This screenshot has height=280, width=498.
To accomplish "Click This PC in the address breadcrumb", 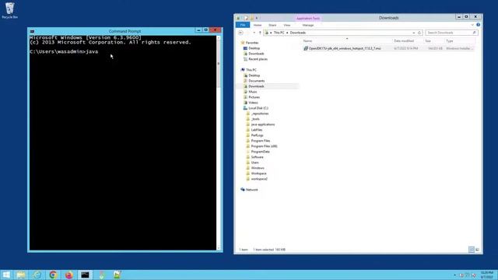I will pyautogui.click(x=279, y=33).
